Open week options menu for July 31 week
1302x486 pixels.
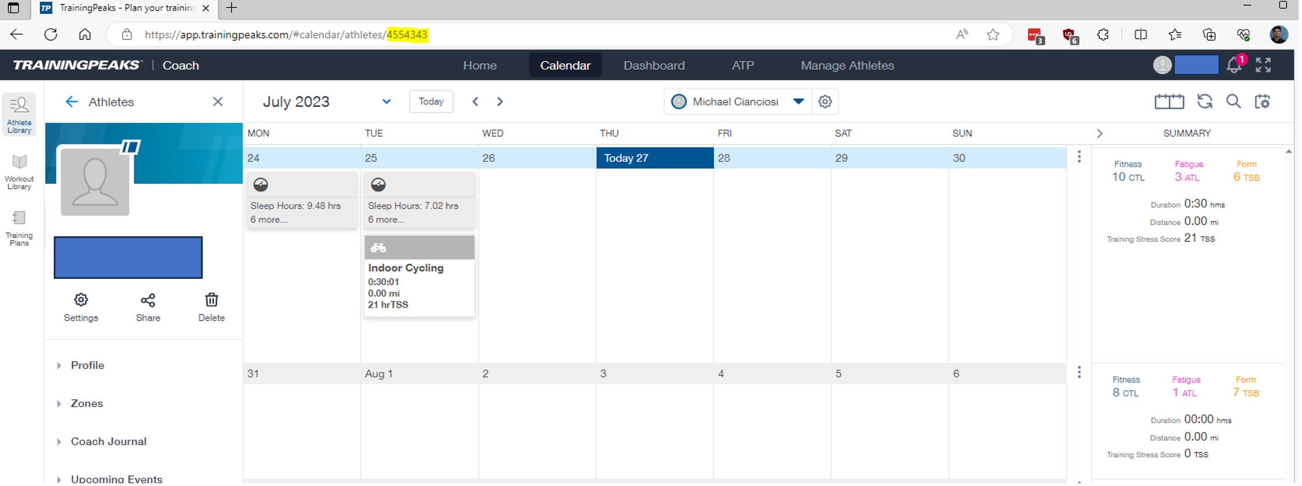1079,372
